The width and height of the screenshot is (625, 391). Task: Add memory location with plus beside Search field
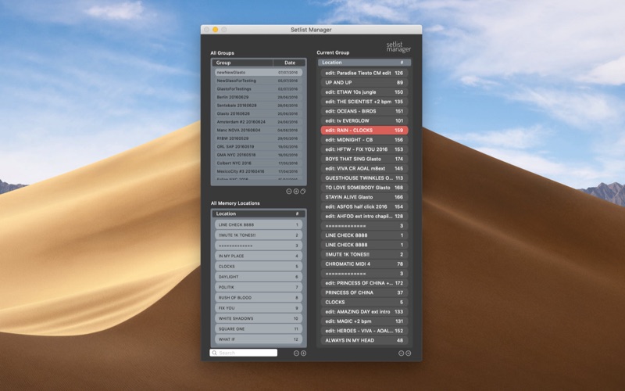[303, 353]
